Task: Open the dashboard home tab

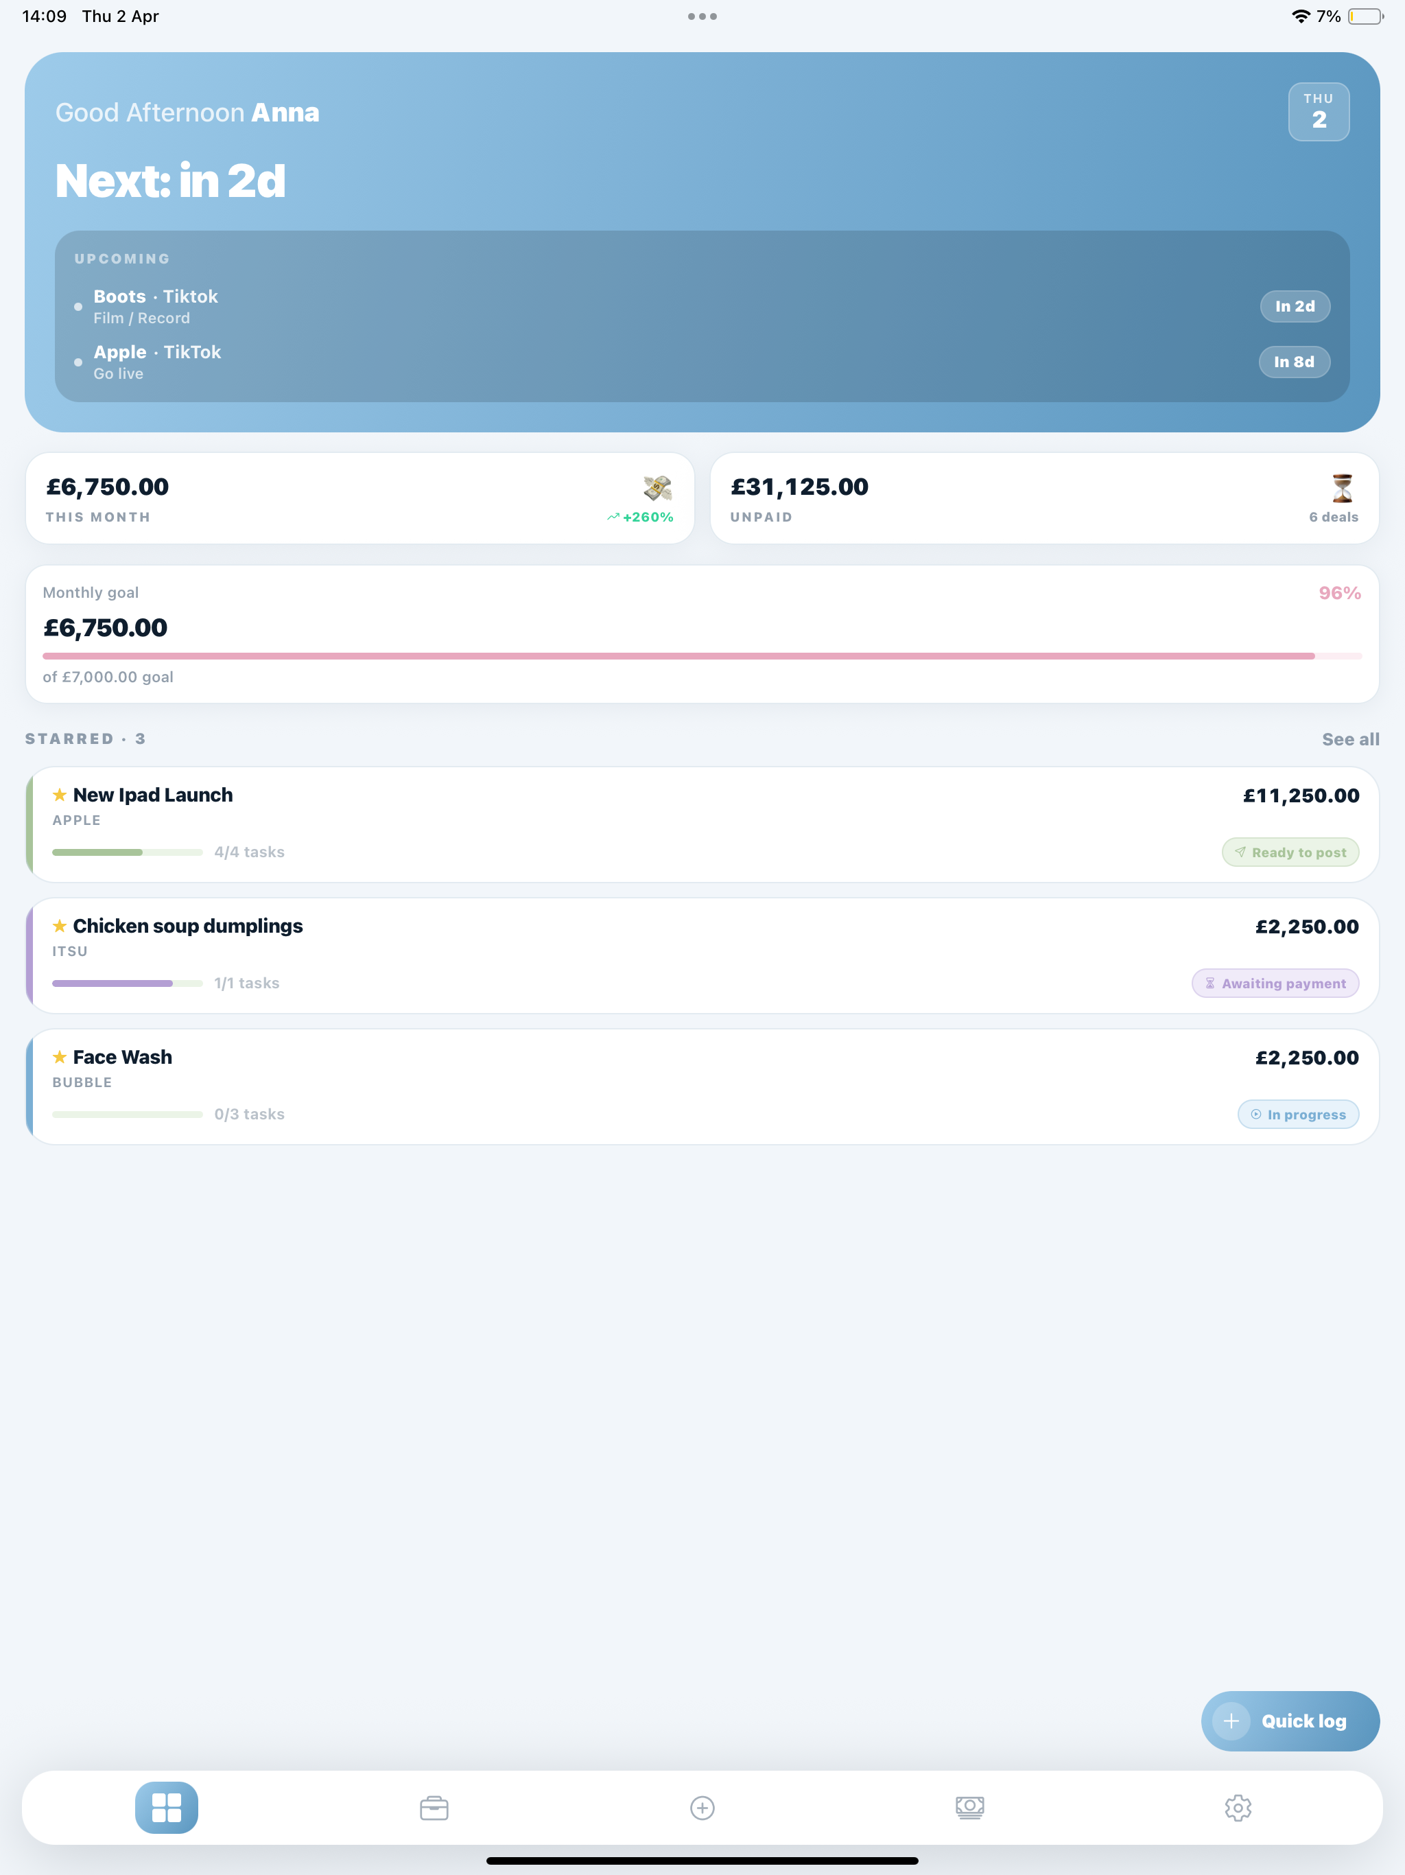Action: coord(166,1807)
